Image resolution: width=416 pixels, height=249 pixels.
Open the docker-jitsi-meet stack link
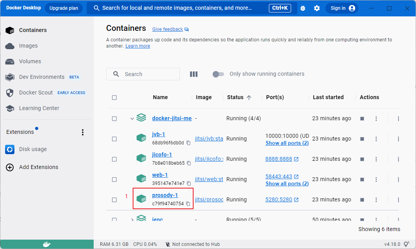[172, 118]
